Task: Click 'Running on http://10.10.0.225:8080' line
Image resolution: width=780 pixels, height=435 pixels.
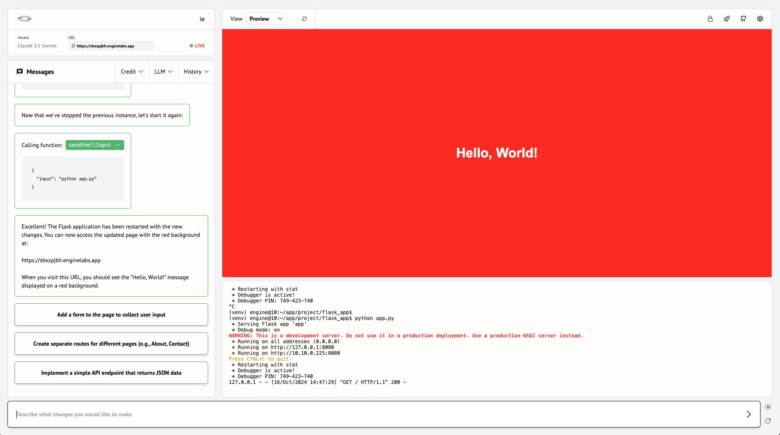Action: (286, 353)
